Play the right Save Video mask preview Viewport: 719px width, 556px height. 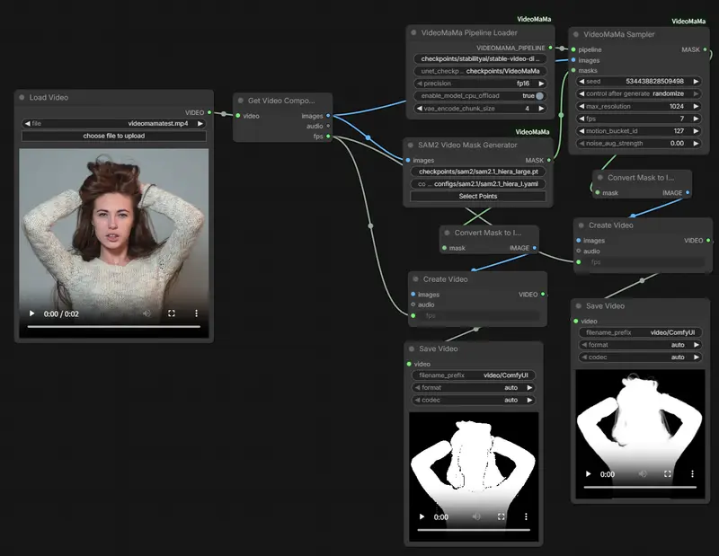point(589,473)
